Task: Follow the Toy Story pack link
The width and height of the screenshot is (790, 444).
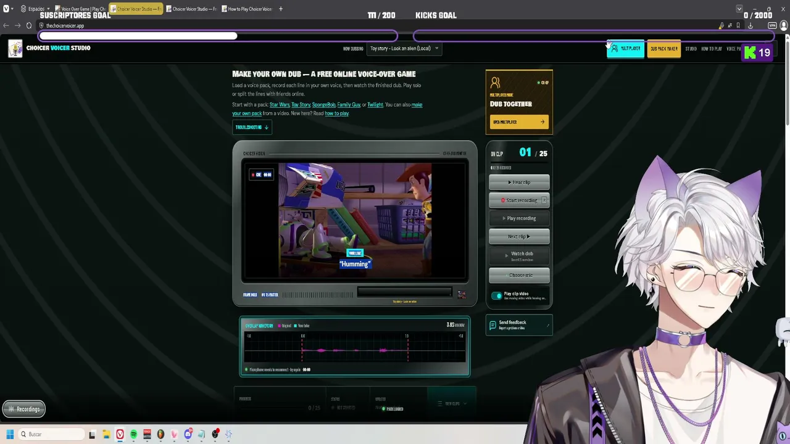Action: click(301, 105)
